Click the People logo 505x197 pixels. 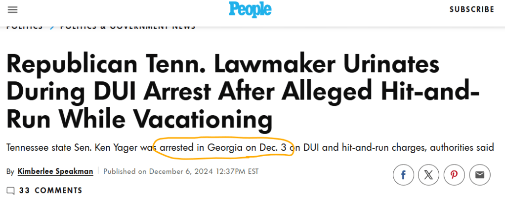pos(250,9)
